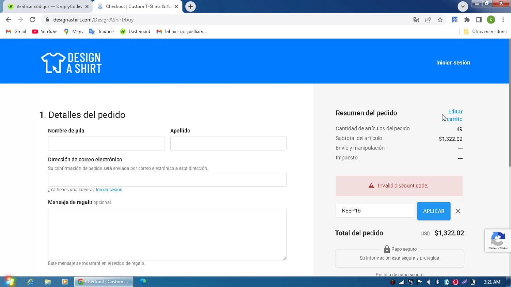Open a new browser tab
This screenshot has height=287, width=511.
click(x=190, y=6)
